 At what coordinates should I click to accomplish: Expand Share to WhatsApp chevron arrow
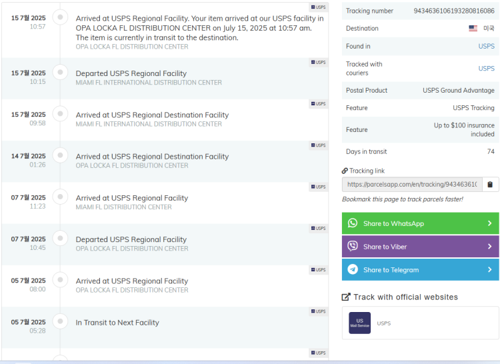tap(490, 223)
